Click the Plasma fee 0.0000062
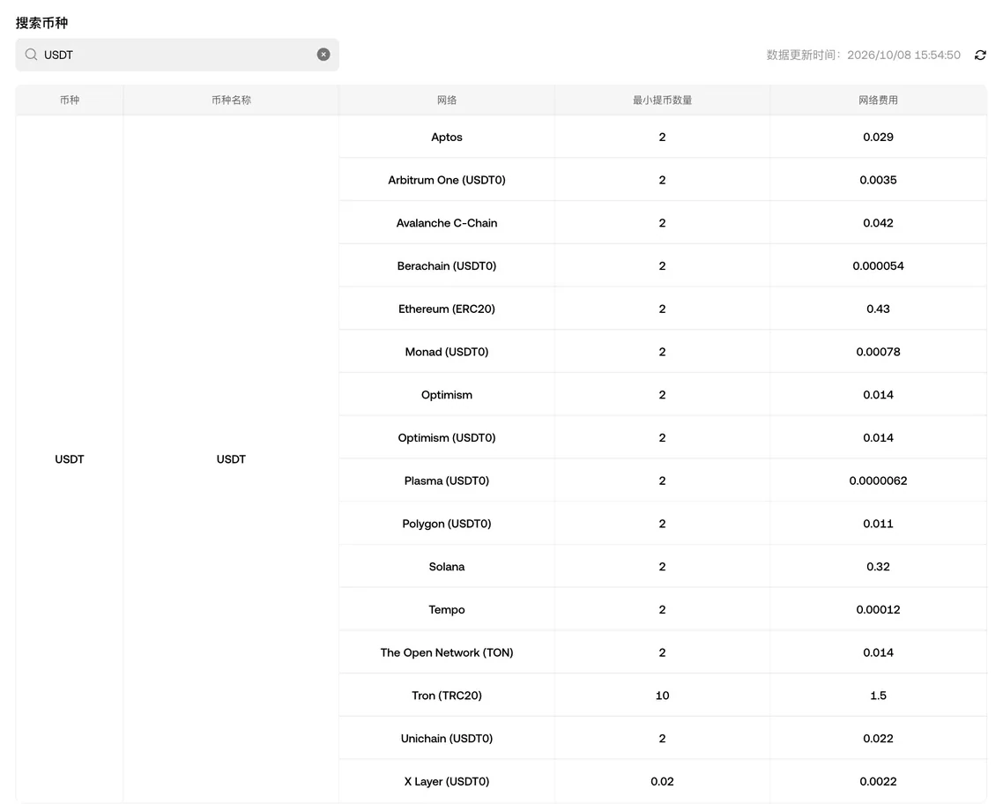1003x804 pixels. tap(878, 480)
